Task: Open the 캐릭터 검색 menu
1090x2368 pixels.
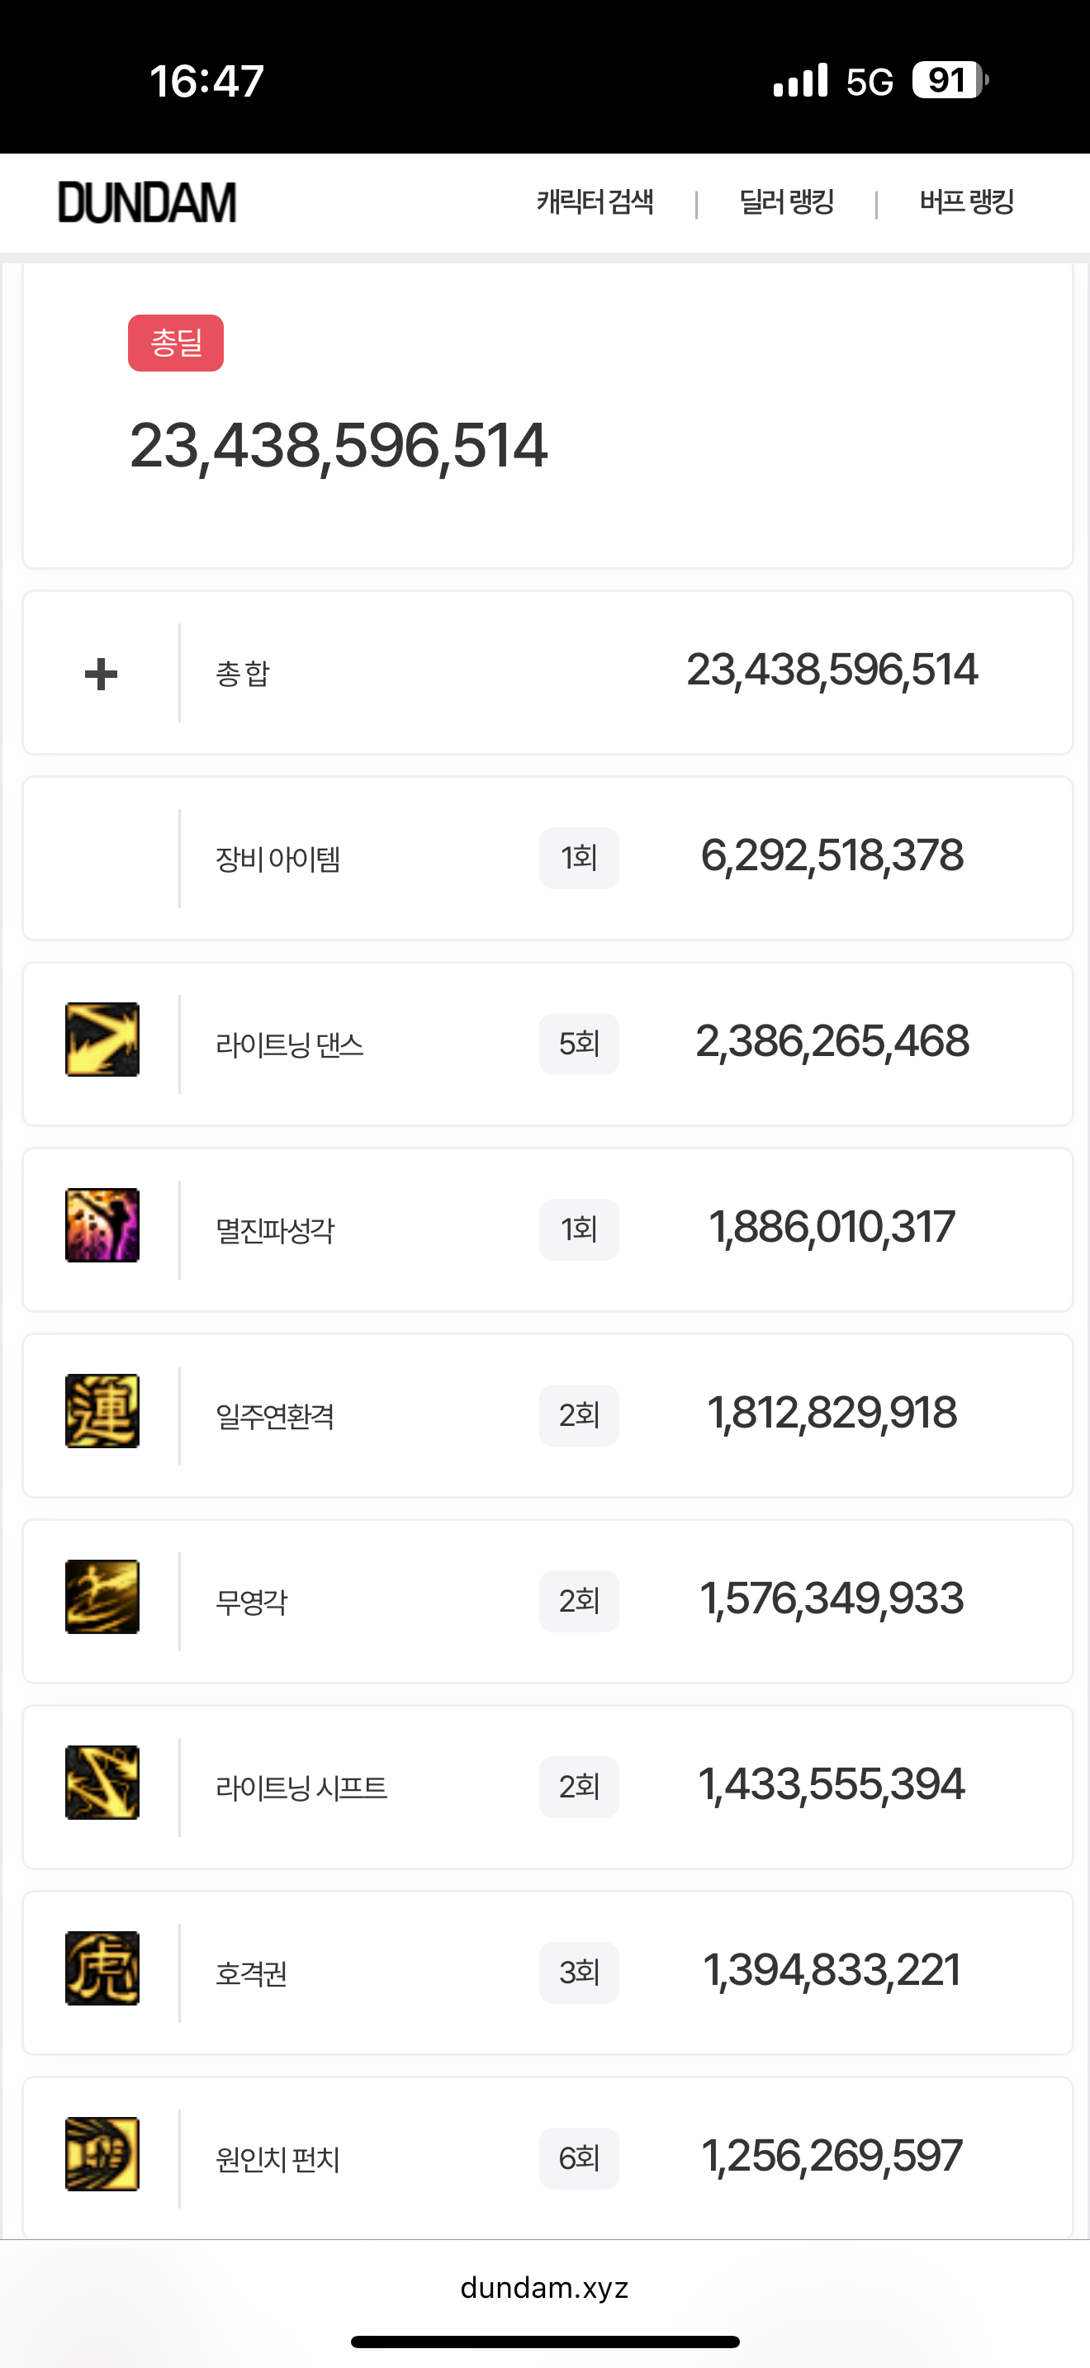Action: (595, 202)
